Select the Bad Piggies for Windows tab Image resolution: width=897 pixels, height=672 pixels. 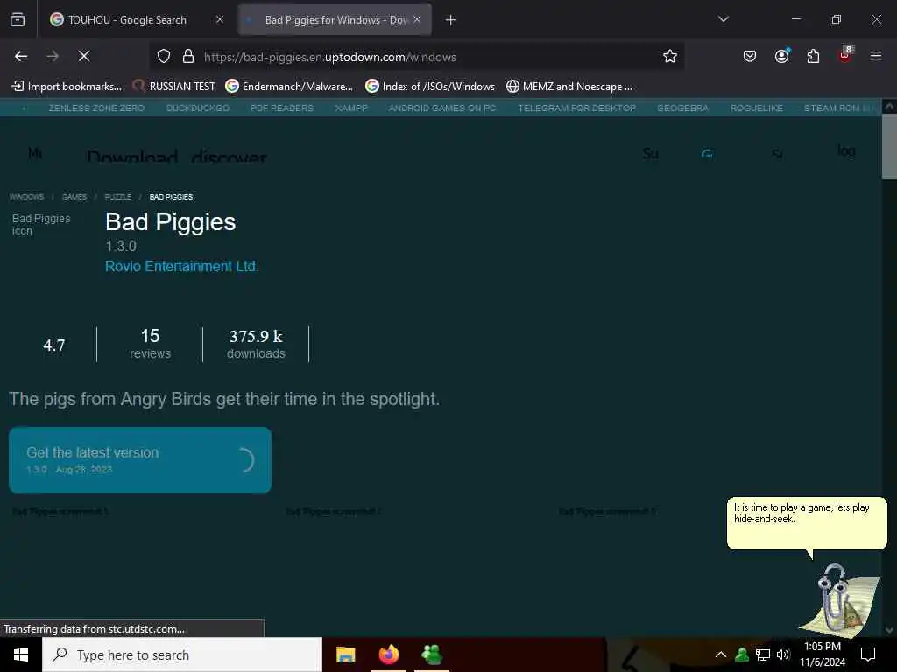335,20
